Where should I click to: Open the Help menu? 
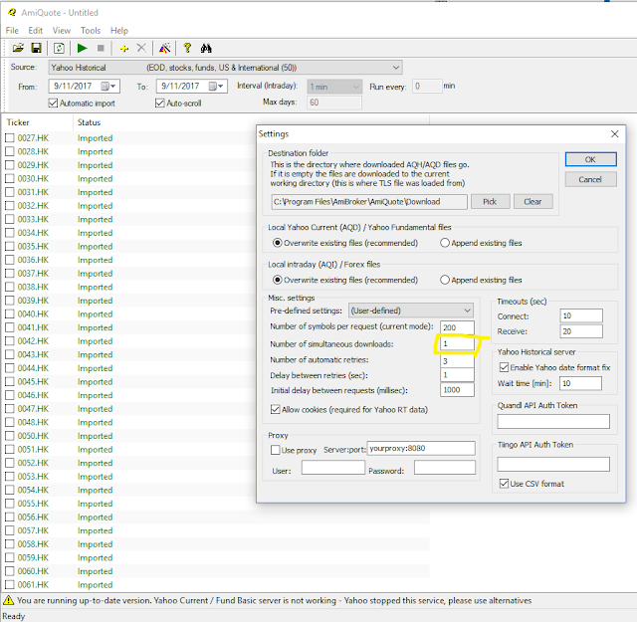click(119, 31)
